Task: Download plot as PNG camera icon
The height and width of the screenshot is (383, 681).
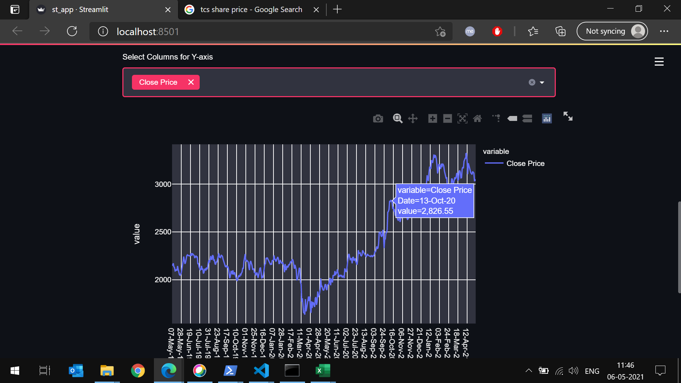Action: (x=378, y=118)
